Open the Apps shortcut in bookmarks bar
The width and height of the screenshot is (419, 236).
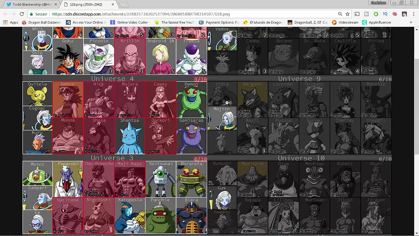tap(11, 22)
